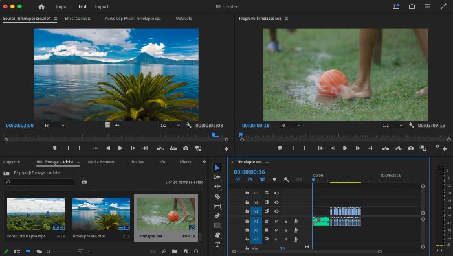Image resolution: width=453 pixels, height=256 pixels.
Task: Click Export Frame camera in Source monitor
Action: click(x=186, y=148)
